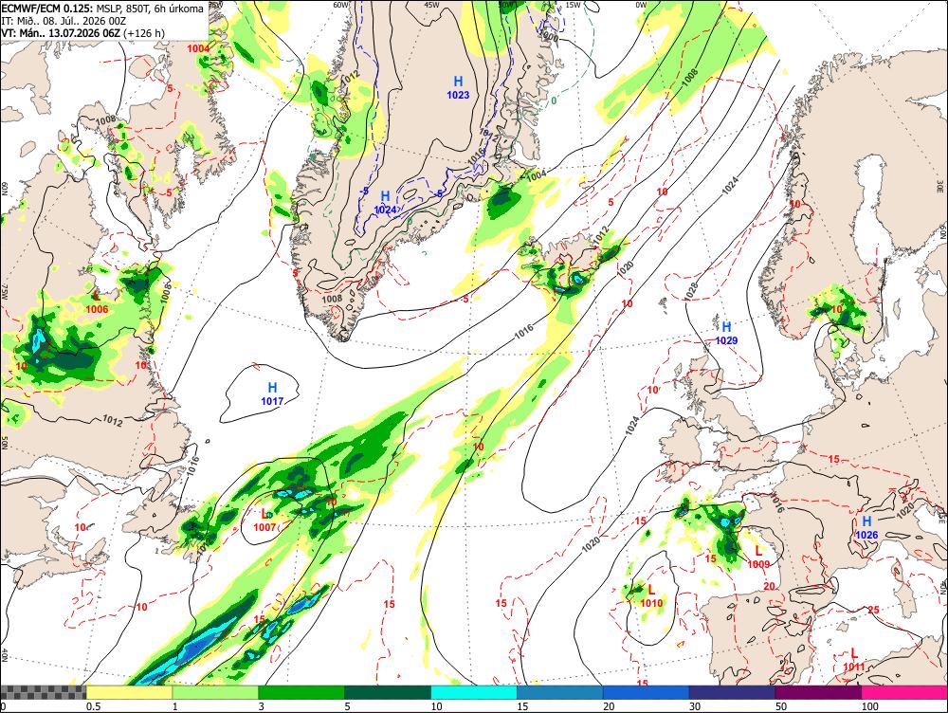Click the red '1004' label over the Canadian Arctic
The image size is (948, 713).
pos(198,48)
